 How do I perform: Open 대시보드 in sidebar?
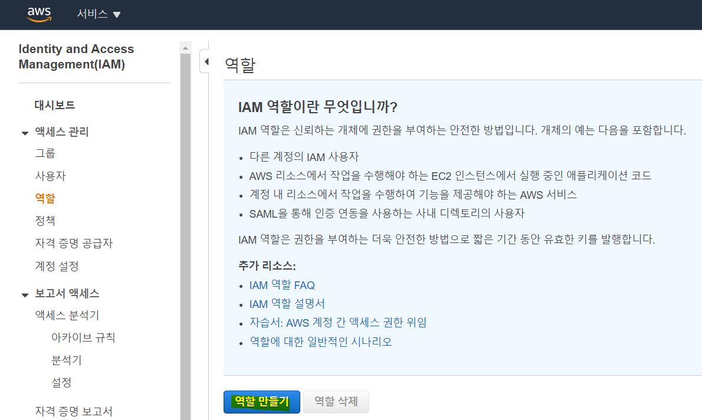tap(55, 106)
